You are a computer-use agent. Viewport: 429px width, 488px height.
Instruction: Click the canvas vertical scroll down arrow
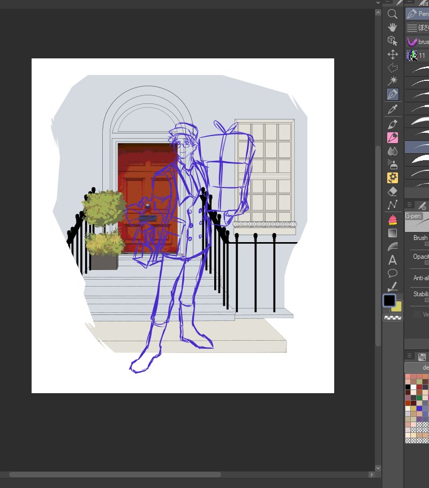(x=378, y=468)
